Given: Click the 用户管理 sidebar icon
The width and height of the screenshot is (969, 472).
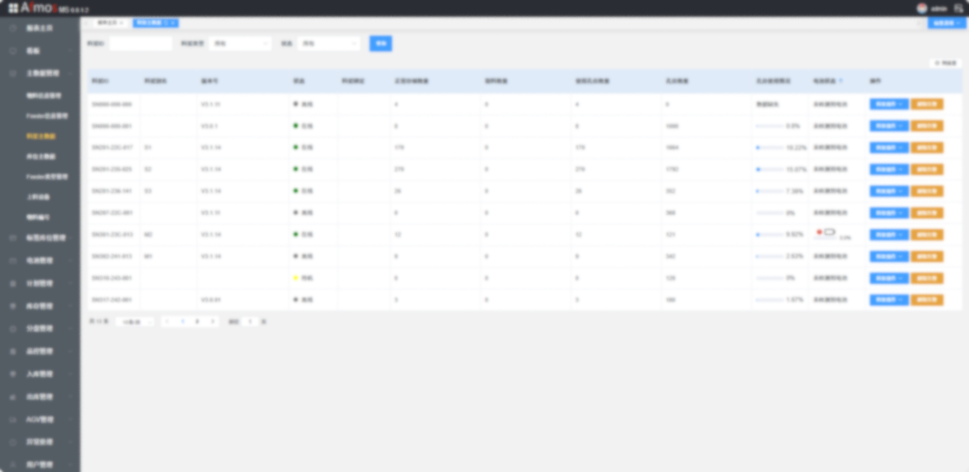Looking at the screenshot, I should pos(13,464).
